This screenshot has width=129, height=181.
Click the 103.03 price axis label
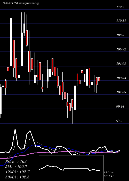[x=121, y=78]
